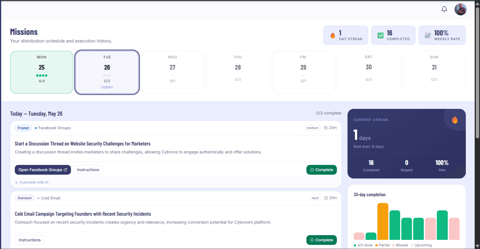Click the vertical scrollbar thumb
The image size is (480, 249).
click(477, 72)
